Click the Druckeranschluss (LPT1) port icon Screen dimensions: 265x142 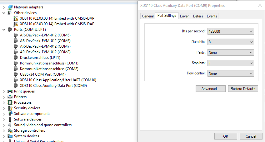coord(16,58)
